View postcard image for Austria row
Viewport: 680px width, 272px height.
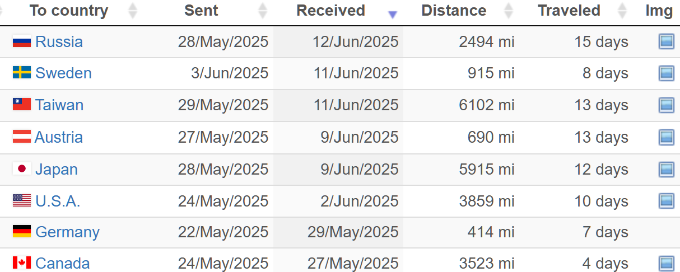click(666, 137)
